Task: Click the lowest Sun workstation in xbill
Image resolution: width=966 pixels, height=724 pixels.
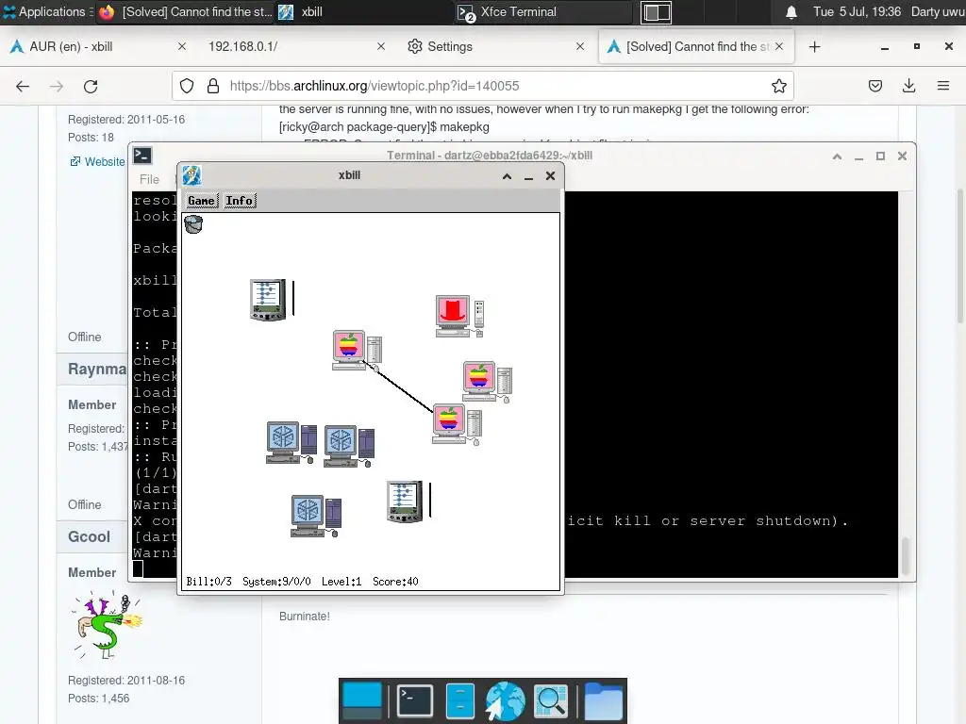Action: (315, 516)
